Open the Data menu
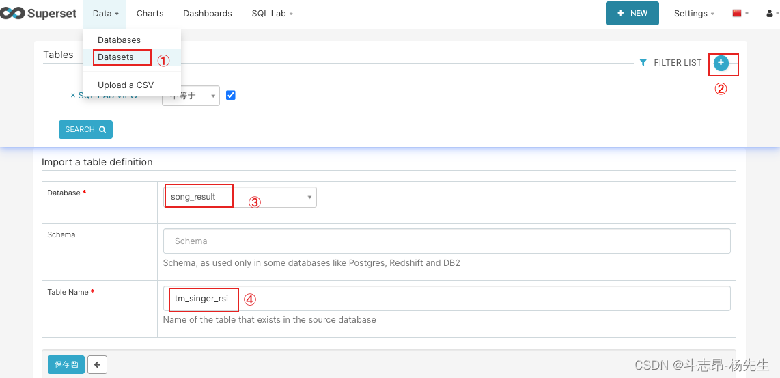This screenshot has height=378, width=780. click(x=105, y=14)
